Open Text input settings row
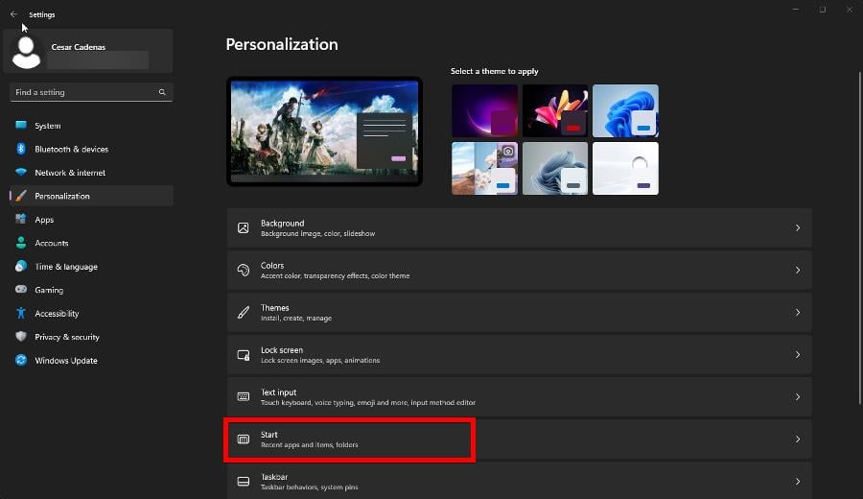The width and height of the screenshot is (863, 499). point(519,396)
